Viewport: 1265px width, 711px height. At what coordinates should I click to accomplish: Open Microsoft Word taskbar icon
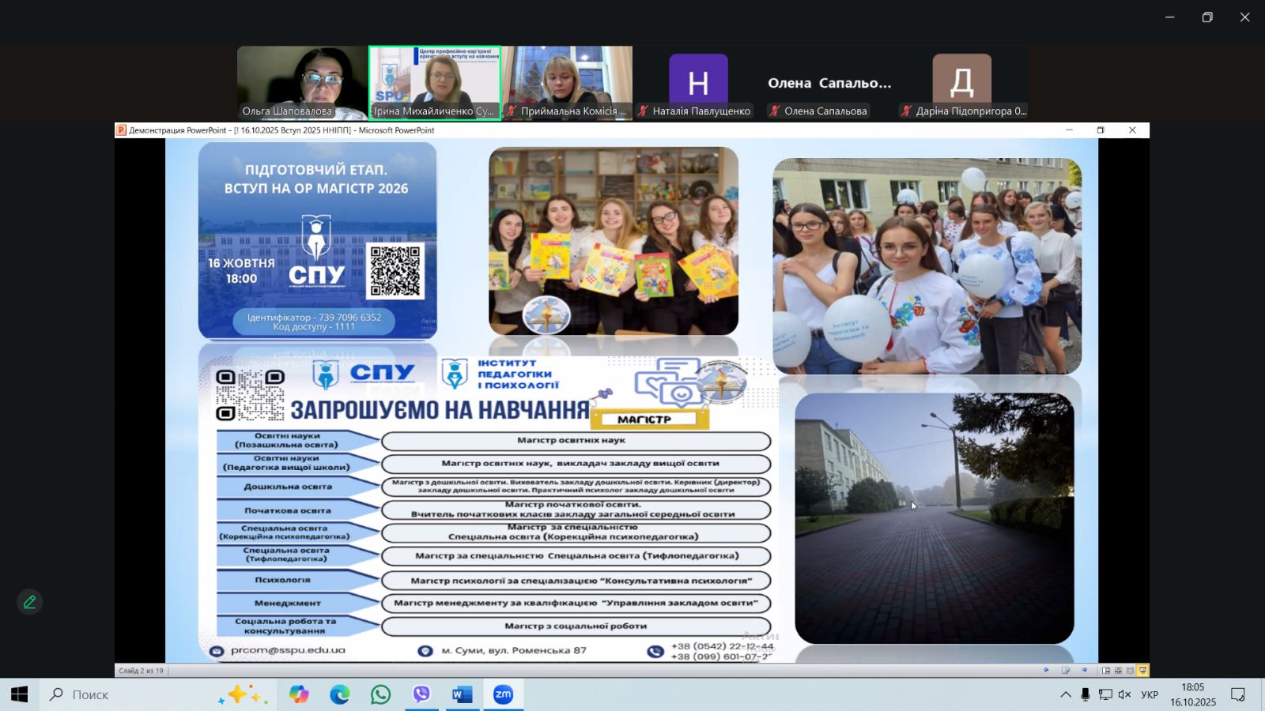[462, 694]
